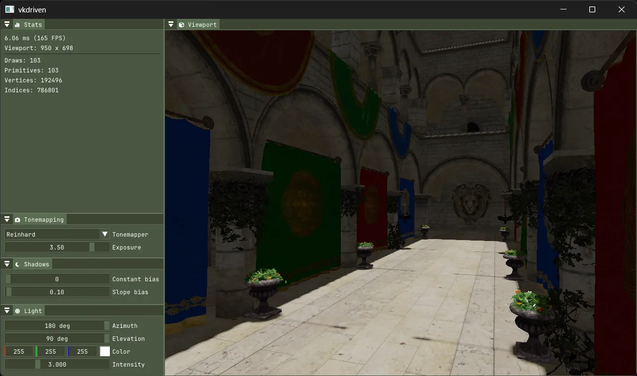Screen dimensions: 637x376
Task: Collapse the Tonemapping panel arrow
Action: pyautogui.click(x=7, y=219)
